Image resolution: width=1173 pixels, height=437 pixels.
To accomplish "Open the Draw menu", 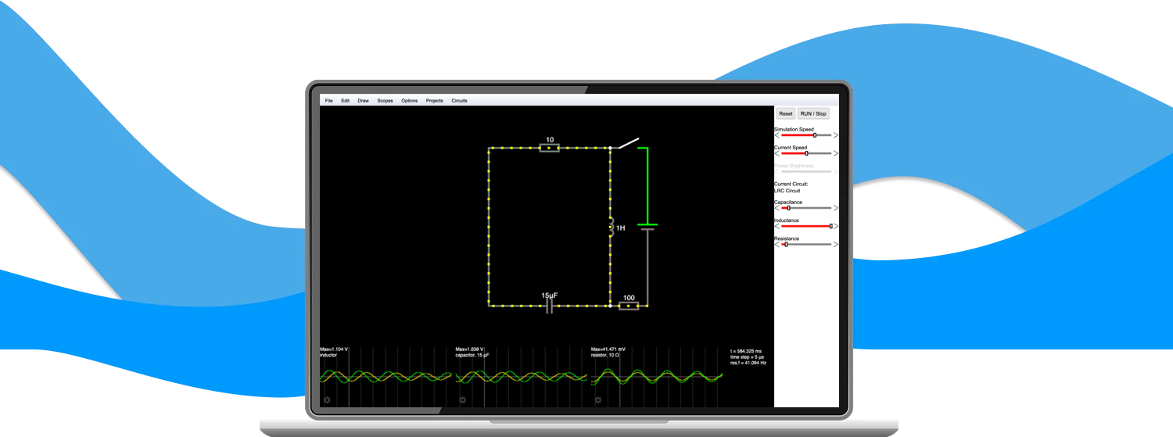I will coord(364,100).
